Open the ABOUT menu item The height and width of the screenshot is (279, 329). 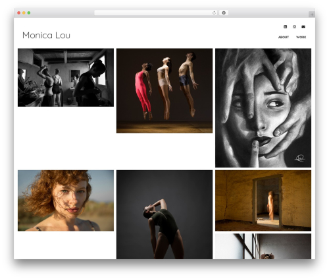point(284,37)
